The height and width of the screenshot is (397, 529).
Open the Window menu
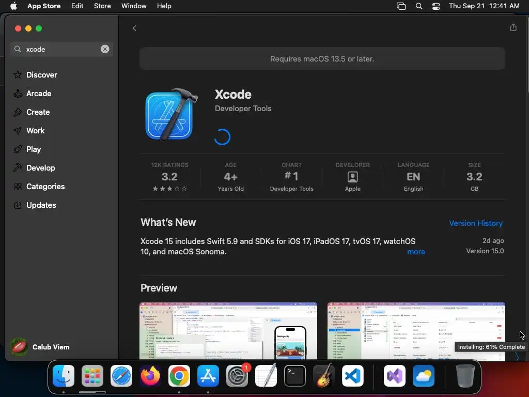pyautogui.click(x=134, y=6)
